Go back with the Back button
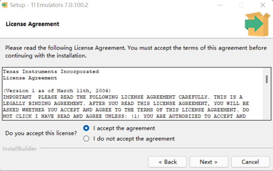 (167, 162)
